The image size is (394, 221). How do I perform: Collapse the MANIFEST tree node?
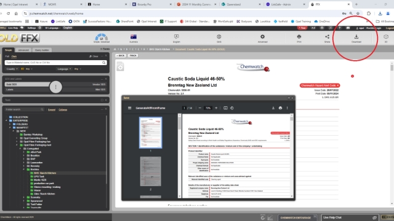pos(10,128)
